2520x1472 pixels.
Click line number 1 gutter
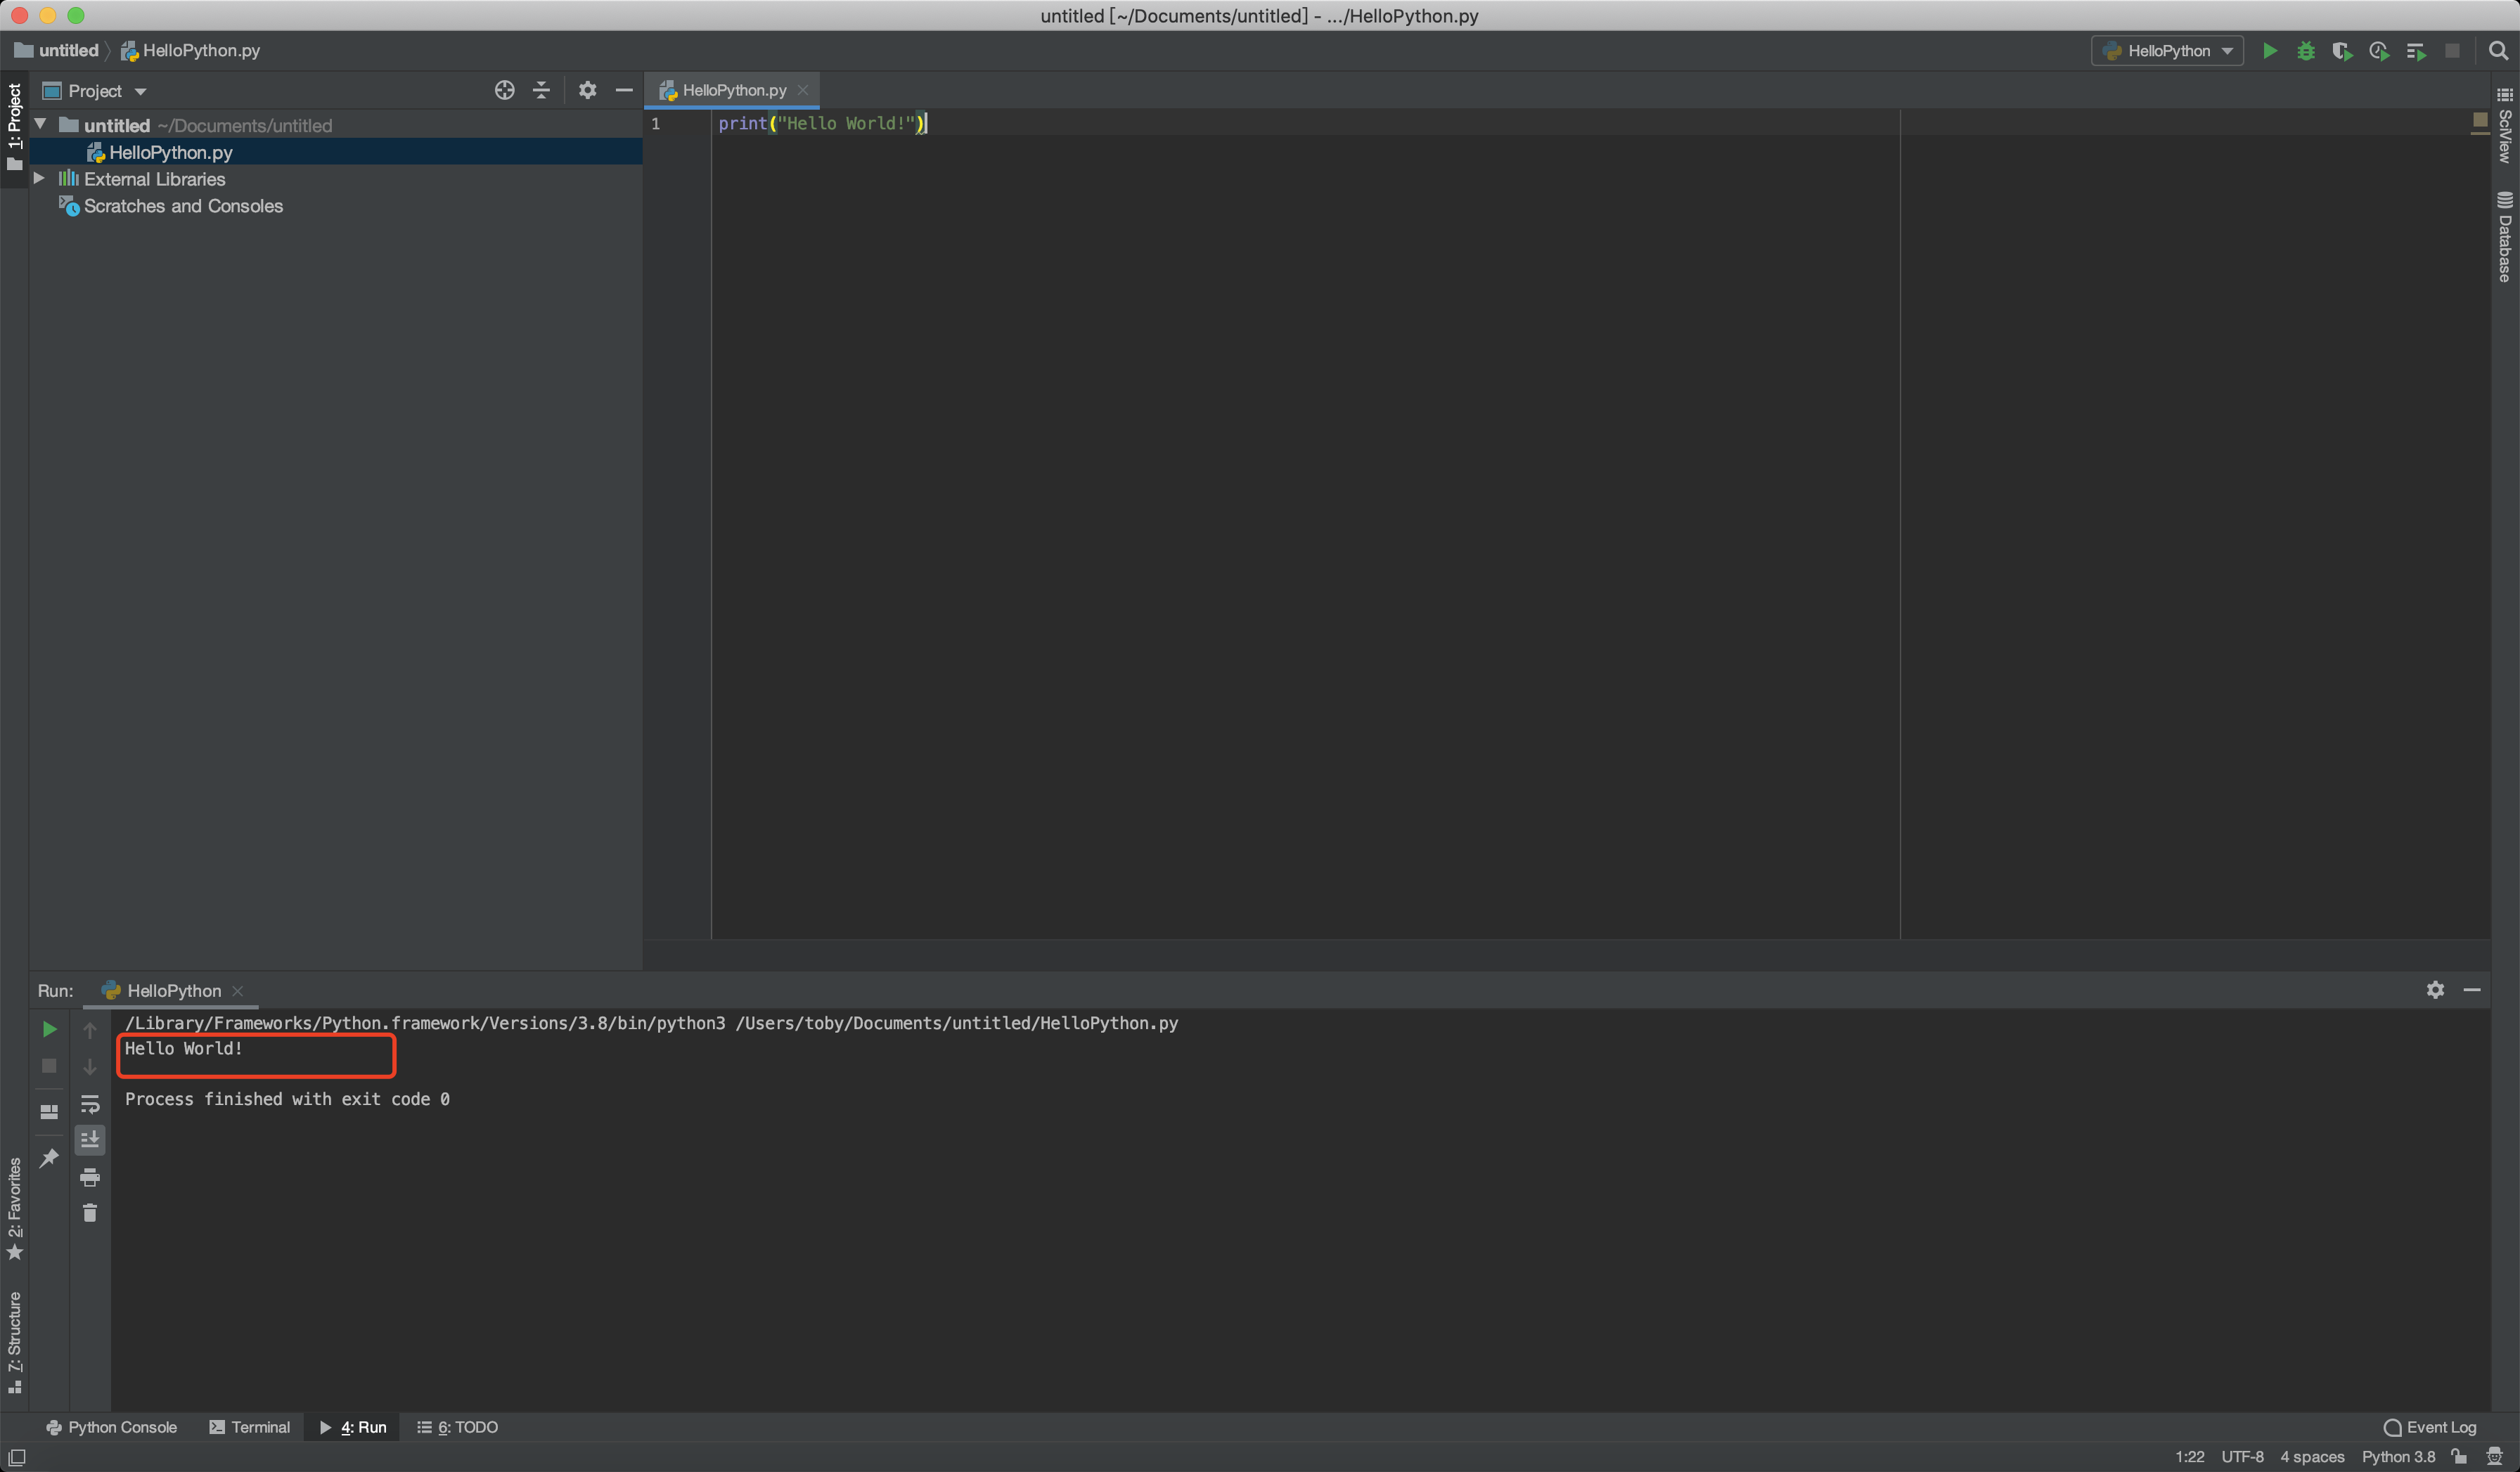coord(656,123)
